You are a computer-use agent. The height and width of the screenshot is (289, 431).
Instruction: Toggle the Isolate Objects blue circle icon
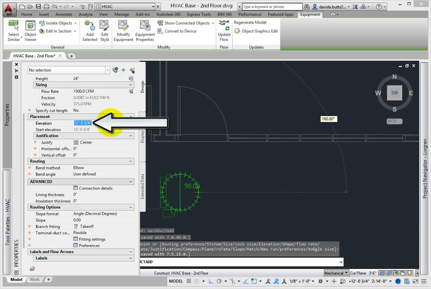click(398, 281)
